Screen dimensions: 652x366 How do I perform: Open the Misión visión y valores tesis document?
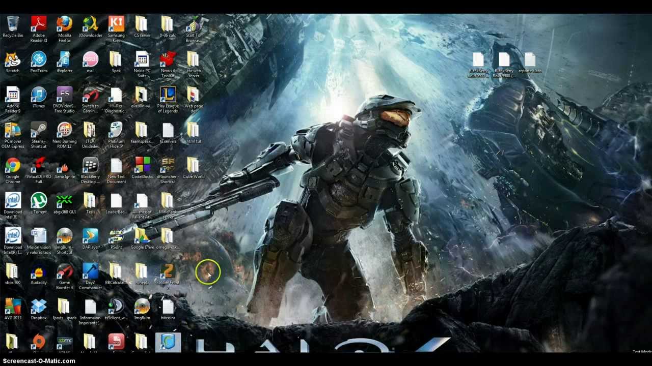click(x=39, y=241)
